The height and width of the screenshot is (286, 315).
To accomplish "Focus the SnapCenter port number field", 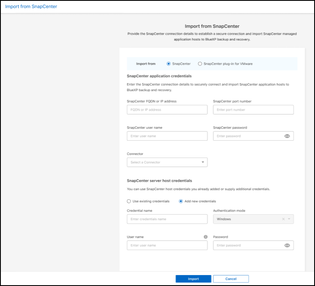I will coord(253,110).
